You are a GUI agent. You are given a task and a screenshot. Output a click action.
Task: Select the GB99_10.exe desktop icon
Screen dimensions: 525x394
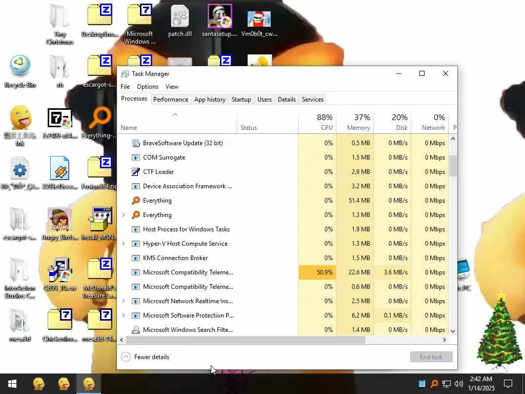click(60, 274)
